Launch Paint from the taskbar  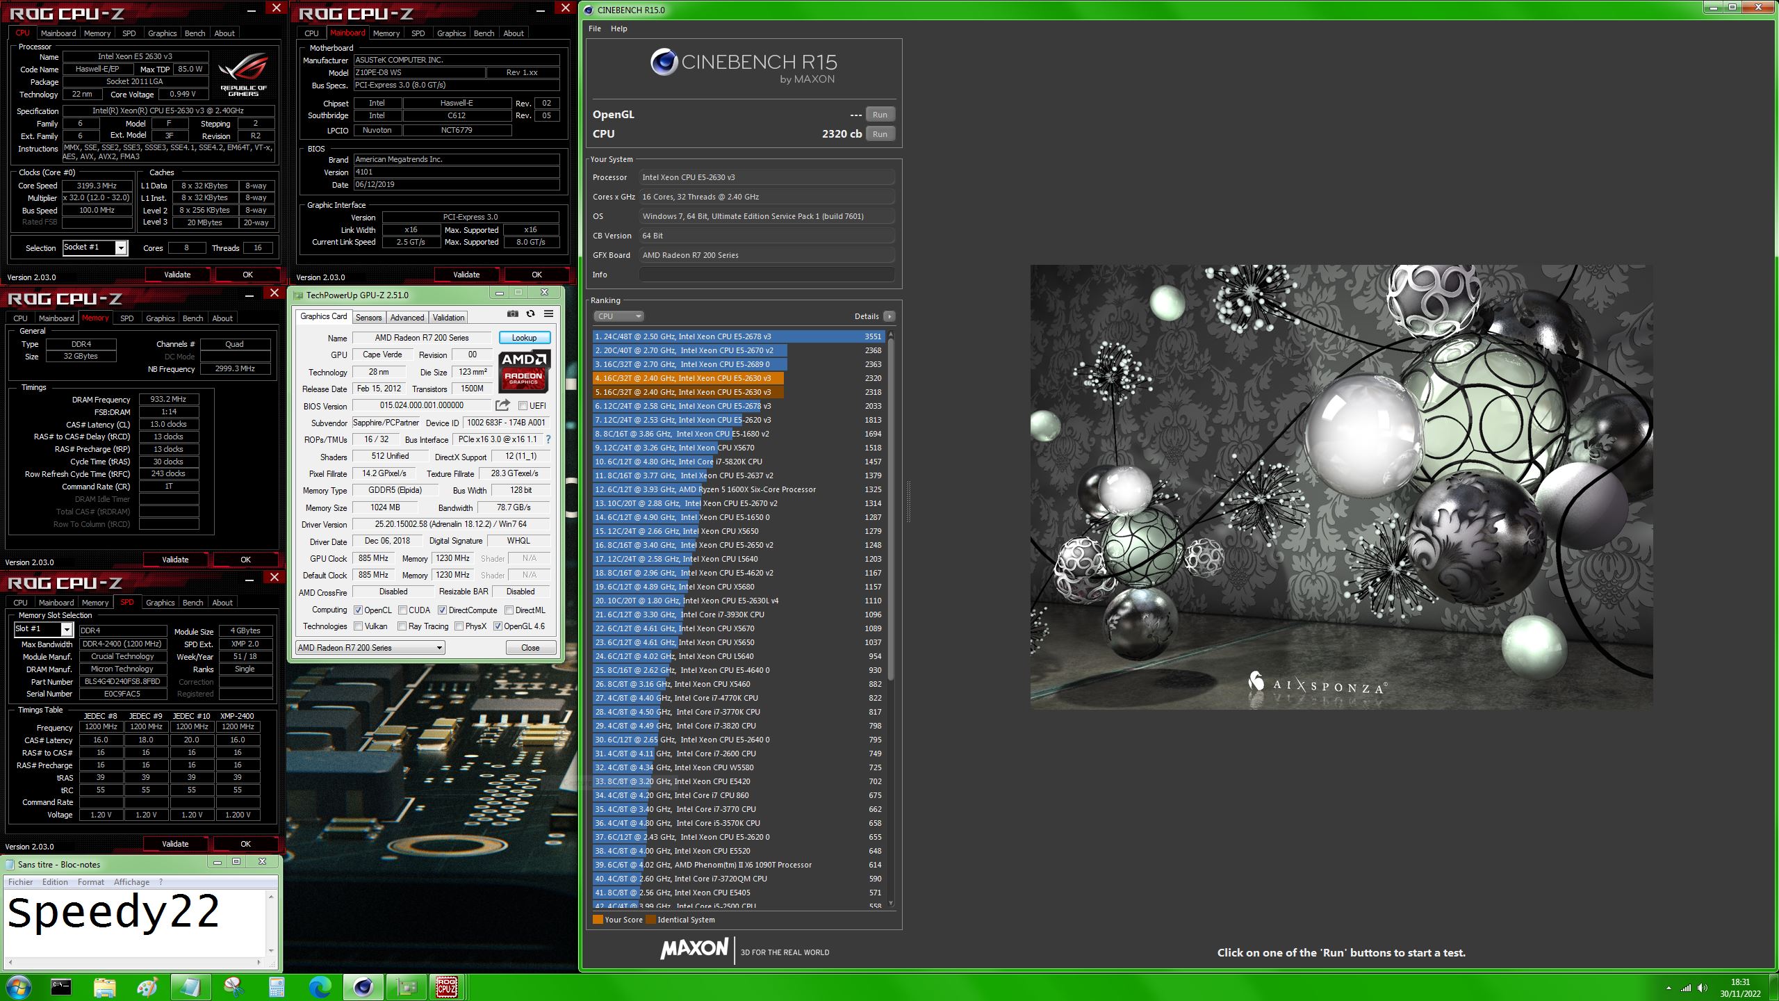coord(147,986)
